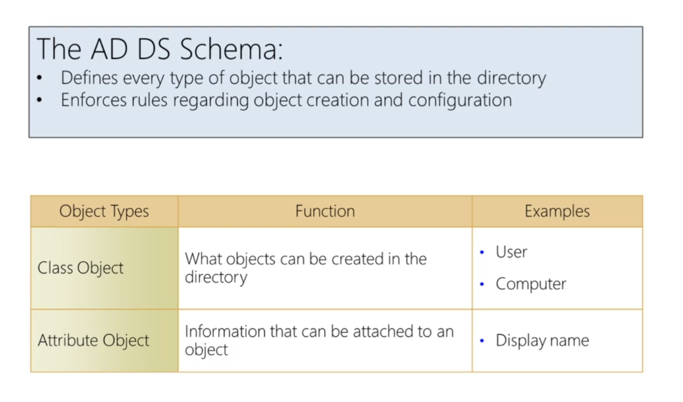The height and width of the screenshot is (402, 683).
Task: Click the 'Display name' example entry
Action: tap(542, 341)
